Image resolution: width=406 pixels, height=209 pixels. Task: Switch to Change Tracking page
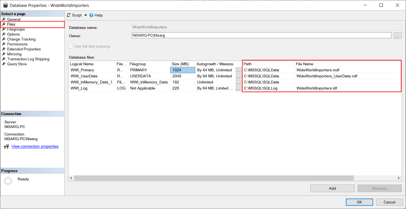[21, 39]
